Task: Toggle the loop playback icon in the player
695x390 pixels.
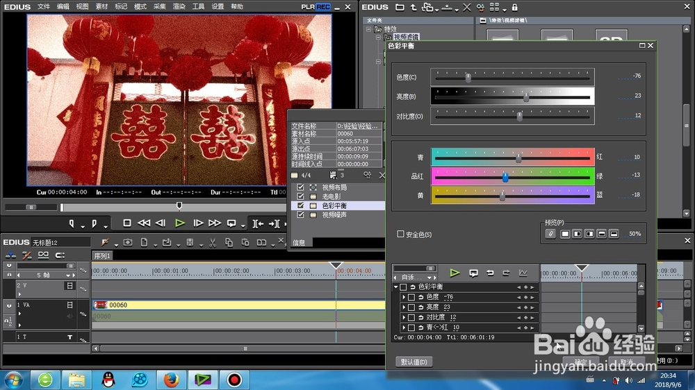Action: (231, 223)
